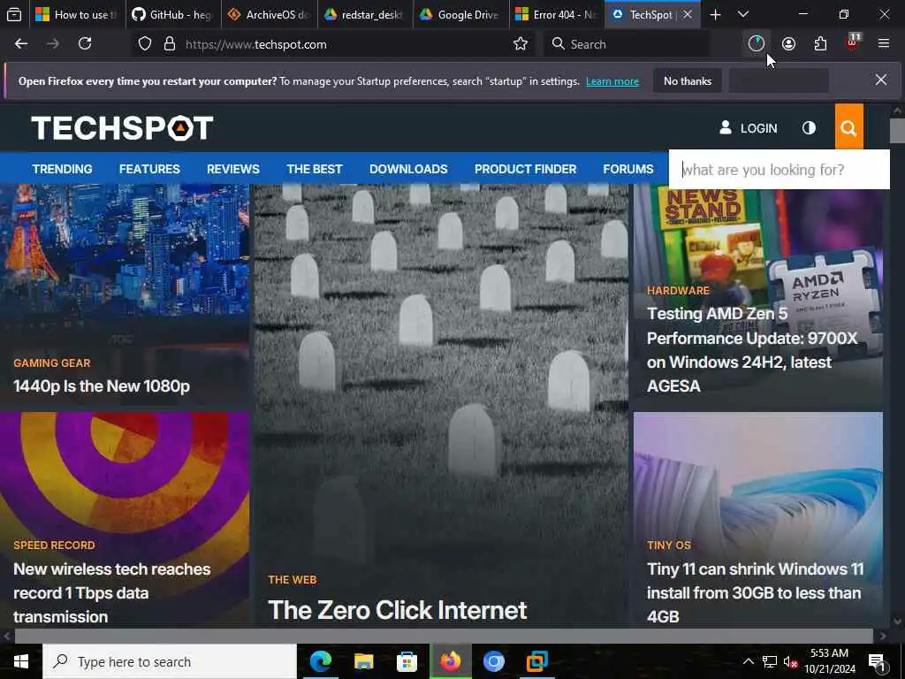The height and width of the screenshot is (679, 905).
Task: Click the TechSpot orange search button
Action: [849, 127]
